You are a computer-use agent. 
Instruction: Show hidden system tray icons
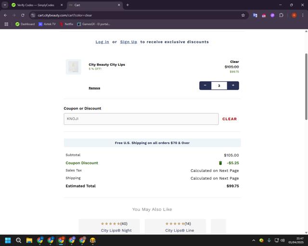[x=254, y=240]
